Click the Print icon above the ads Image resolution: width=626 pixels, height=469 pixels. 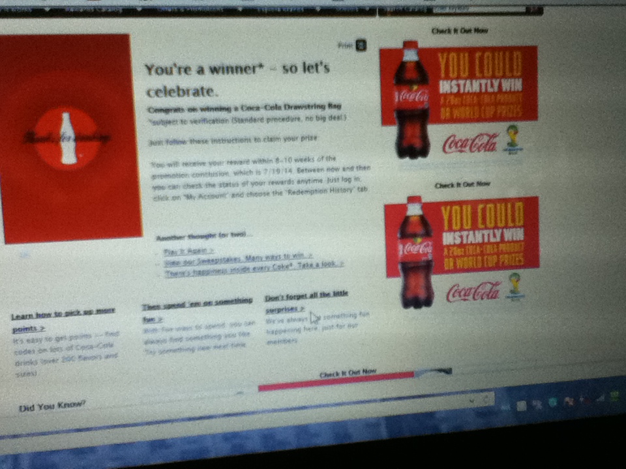pyautogui.click(x=361, y=45)
